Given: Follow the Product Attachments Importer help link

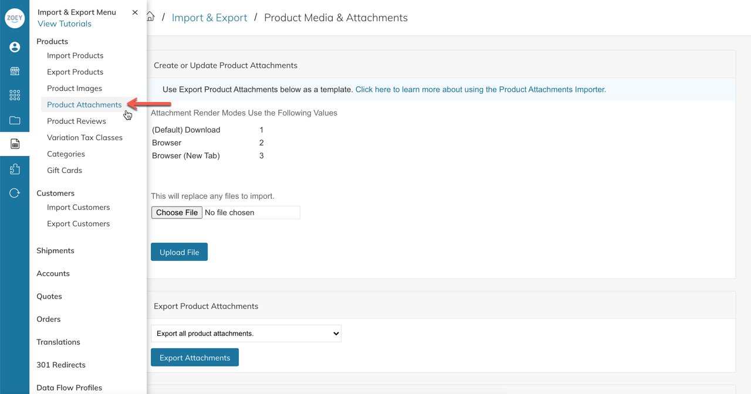Looking at the screenshot, I should click(481, 90).
